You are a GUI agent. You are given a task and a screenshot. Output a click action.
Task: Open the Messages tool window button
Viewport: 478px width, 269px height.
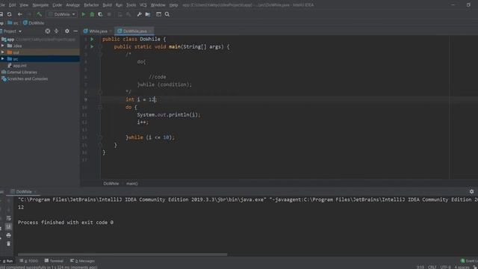82,261
